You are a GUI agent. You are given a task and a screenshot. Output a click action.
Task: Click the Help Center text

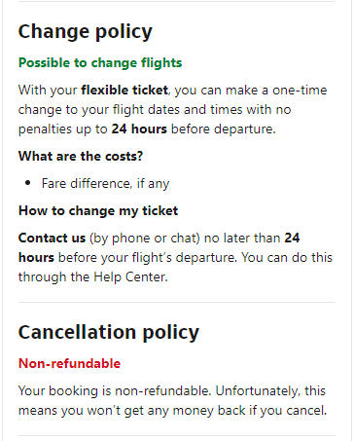pyautogui.click(x=130, y=276)
